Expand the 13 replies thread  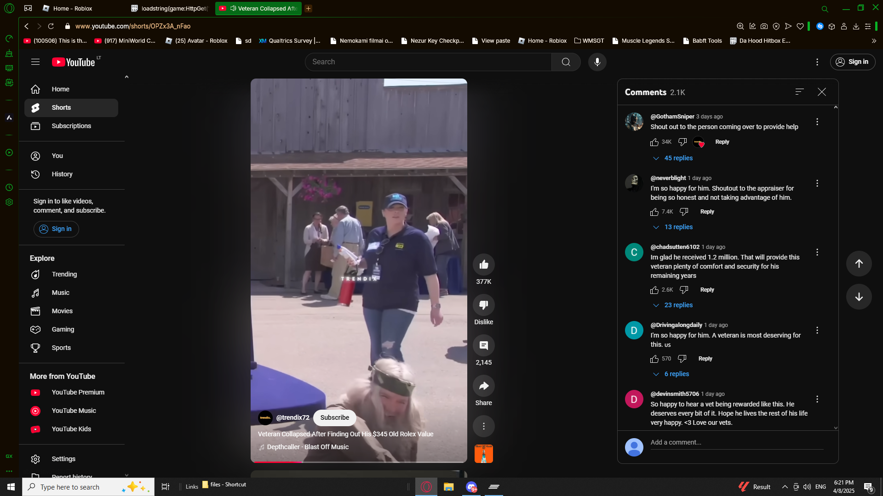click(x=678, y=227)
